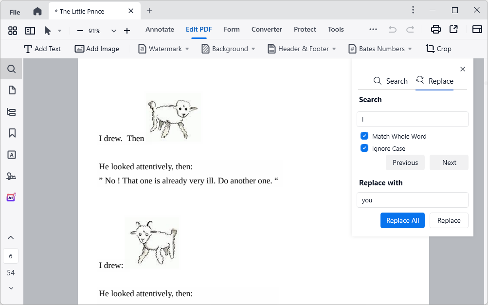Click the Previous search result button
The width and height of the screenshot is (488, 305).
tap(405, 162)
